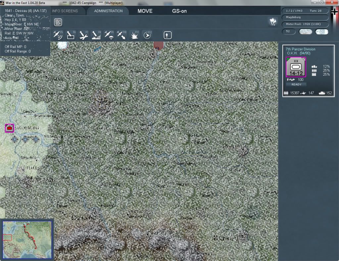The width and height of the screenshot is (339, 261).
Task: Click the 52 value pill
Action: (x=289, y=32)
